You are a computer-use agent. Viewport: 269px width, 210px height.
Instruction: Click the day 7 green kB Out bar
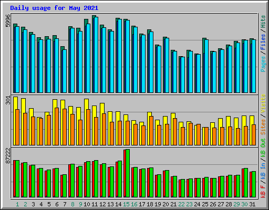point(65,186)
